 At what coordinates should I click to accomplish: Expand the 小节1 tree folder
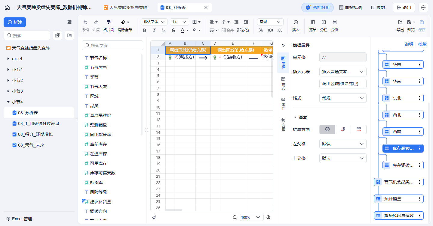pyautogui.click(x=8, y=70)
